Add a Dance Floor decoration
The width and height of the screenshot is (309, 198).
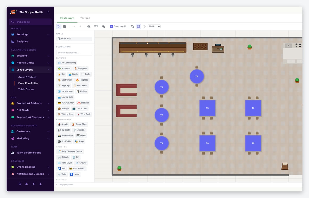79,124
